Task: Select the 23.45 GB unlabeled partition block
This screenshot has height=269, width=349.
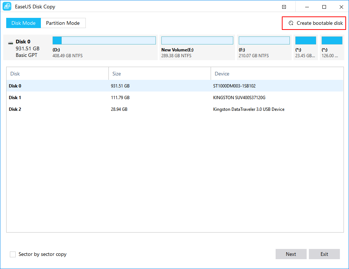Action: [305, 47]
